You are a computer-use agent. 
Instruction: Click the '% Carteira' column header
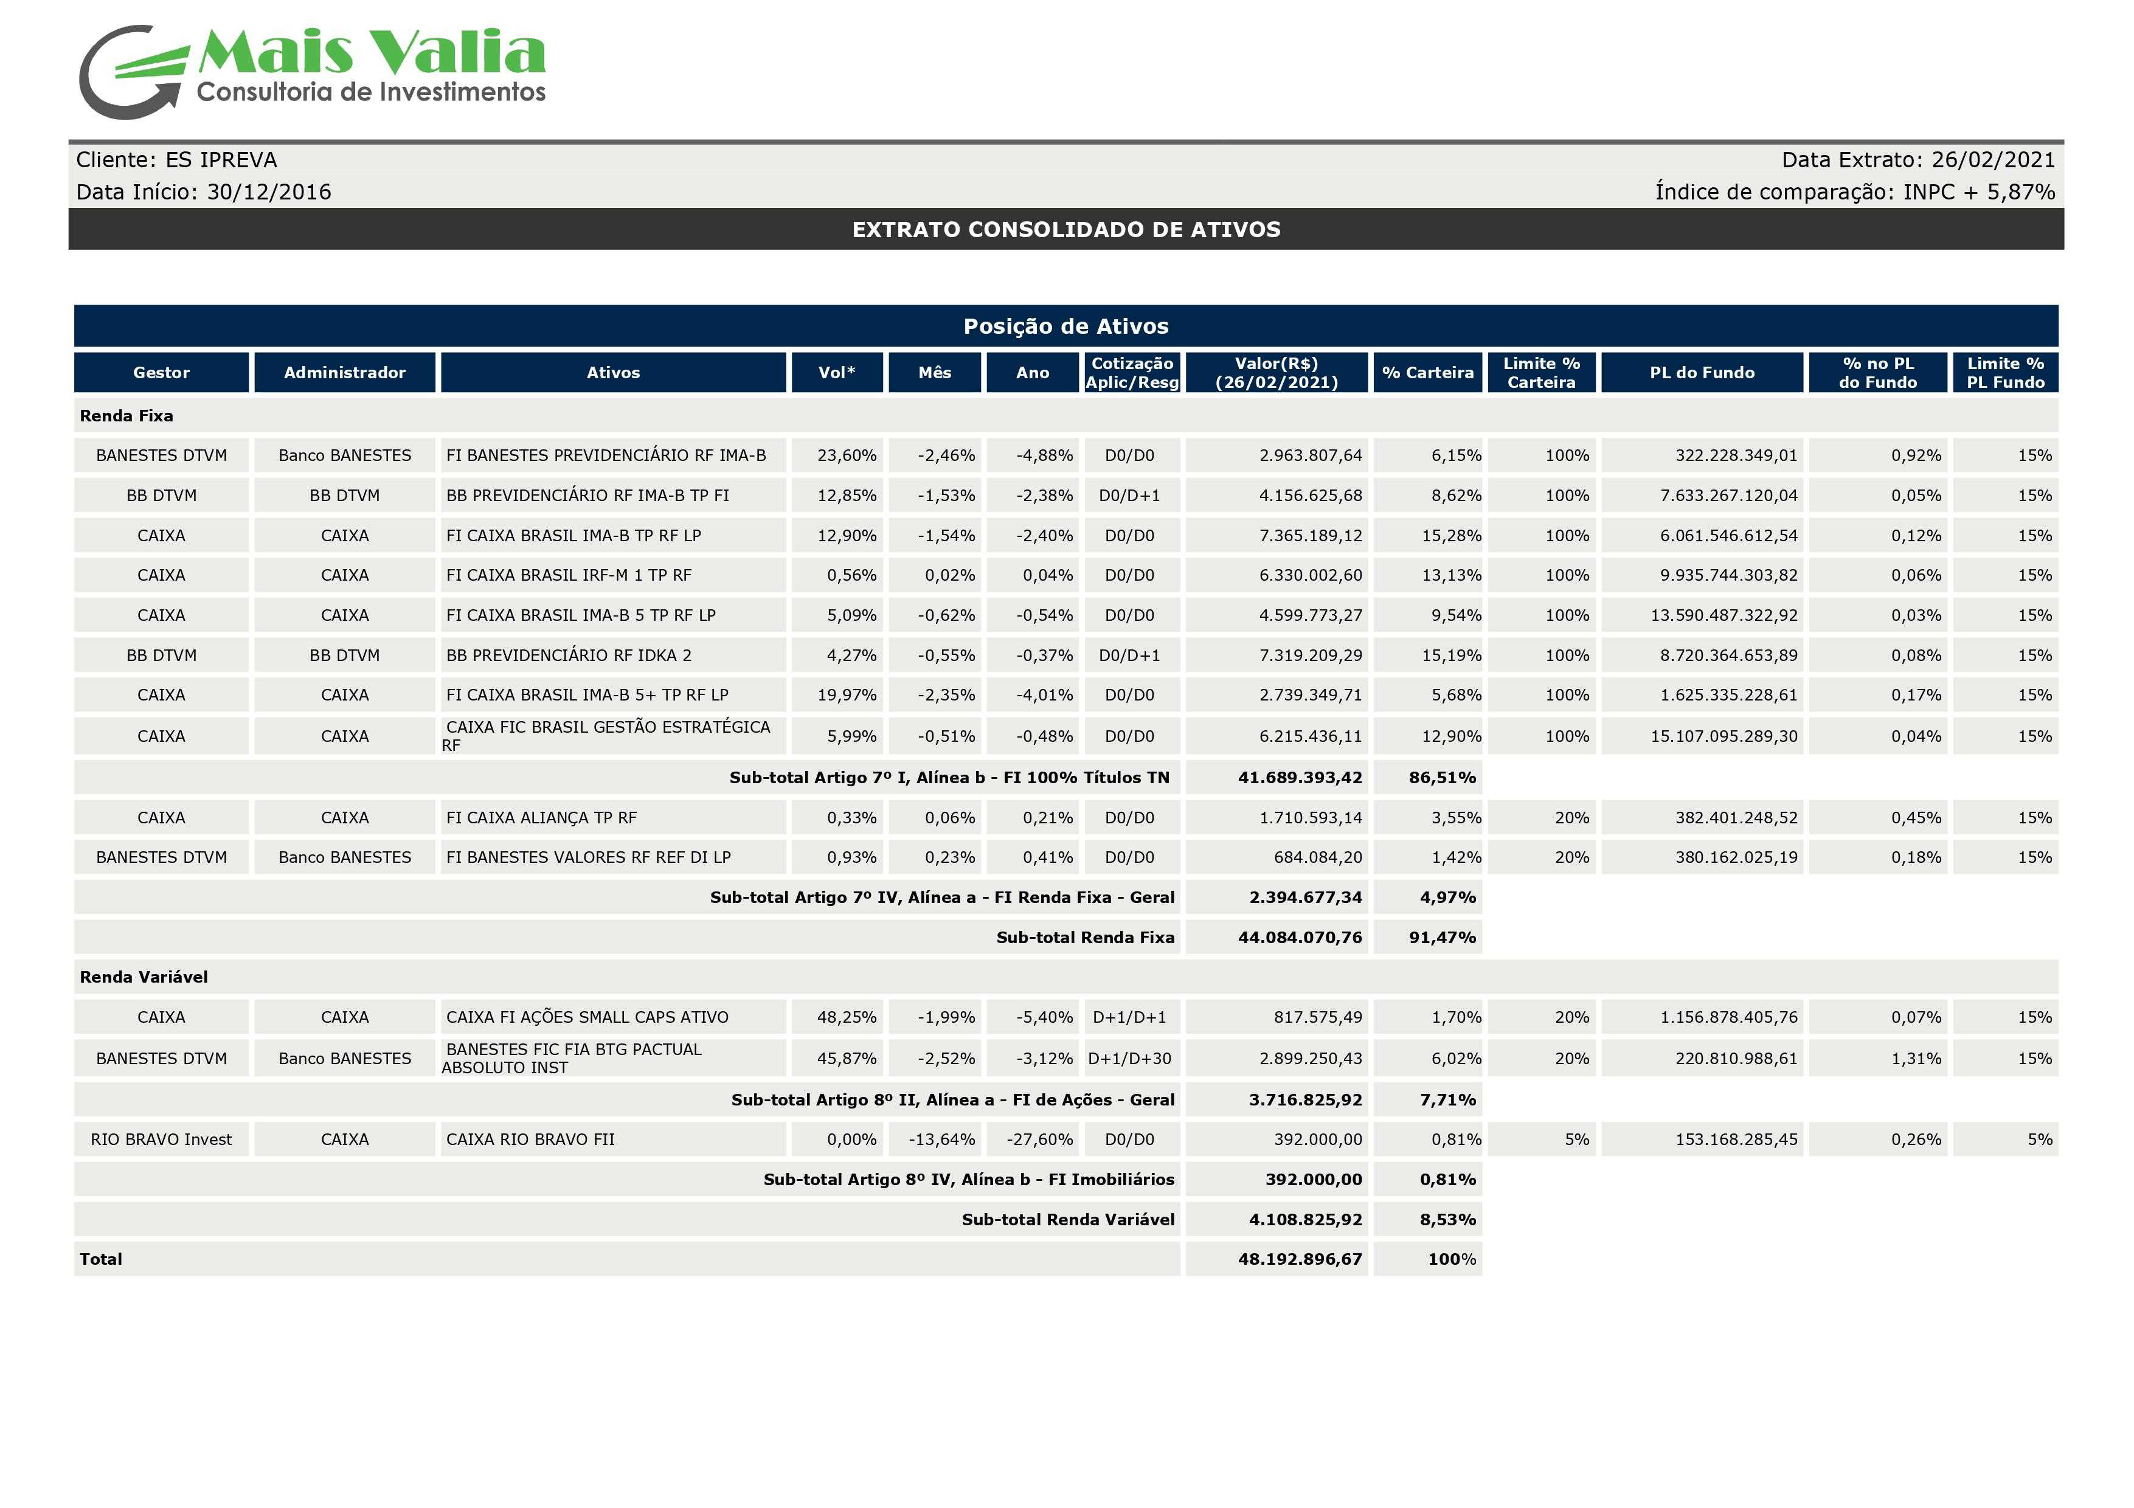1427,373
